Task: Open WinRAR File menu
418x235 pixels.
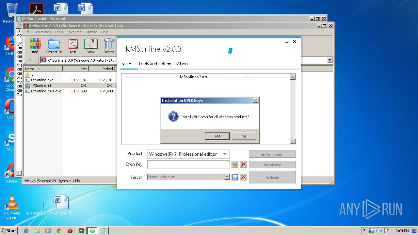Action: [x=27, y=32]
